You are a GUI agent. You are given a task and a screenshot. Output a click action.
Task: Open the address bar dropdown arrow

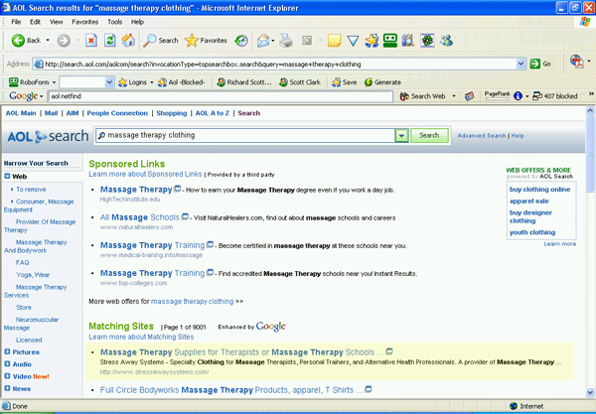point(521,64)
